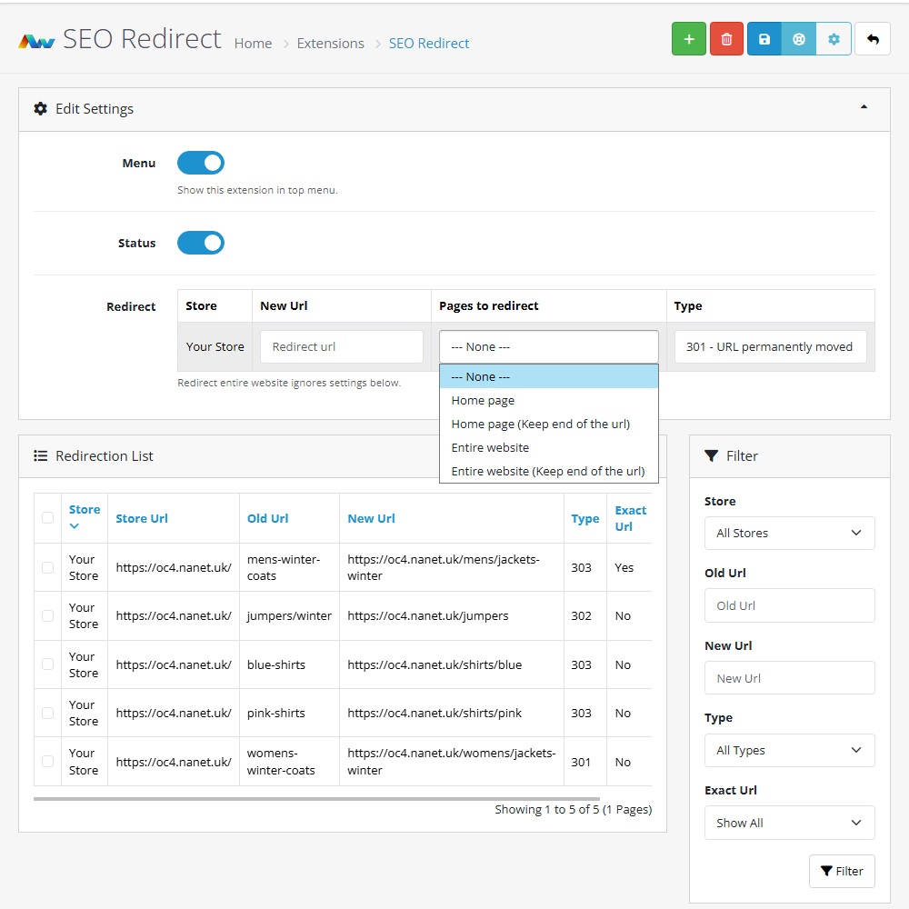Screen dimensions: 909x909
Task: Check the select-all checkbox in table header
Action: pyautogui.click(x=47, y=518)
